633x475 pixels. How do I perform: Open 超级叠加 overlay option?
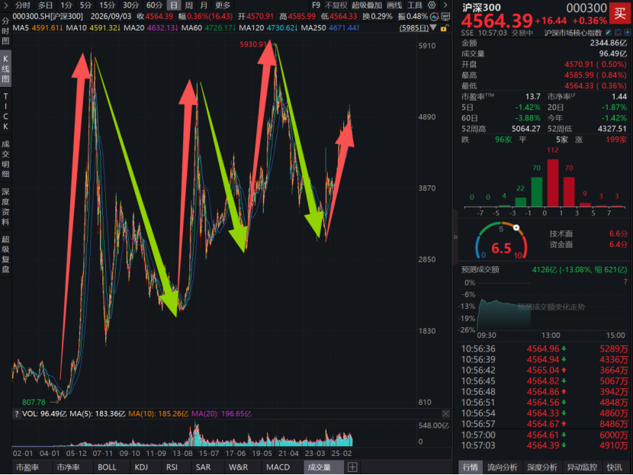pyautogui.click(x=367, y=5)
